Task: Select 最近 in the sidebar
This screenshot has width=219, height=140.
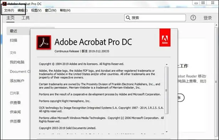Action: 18,31
